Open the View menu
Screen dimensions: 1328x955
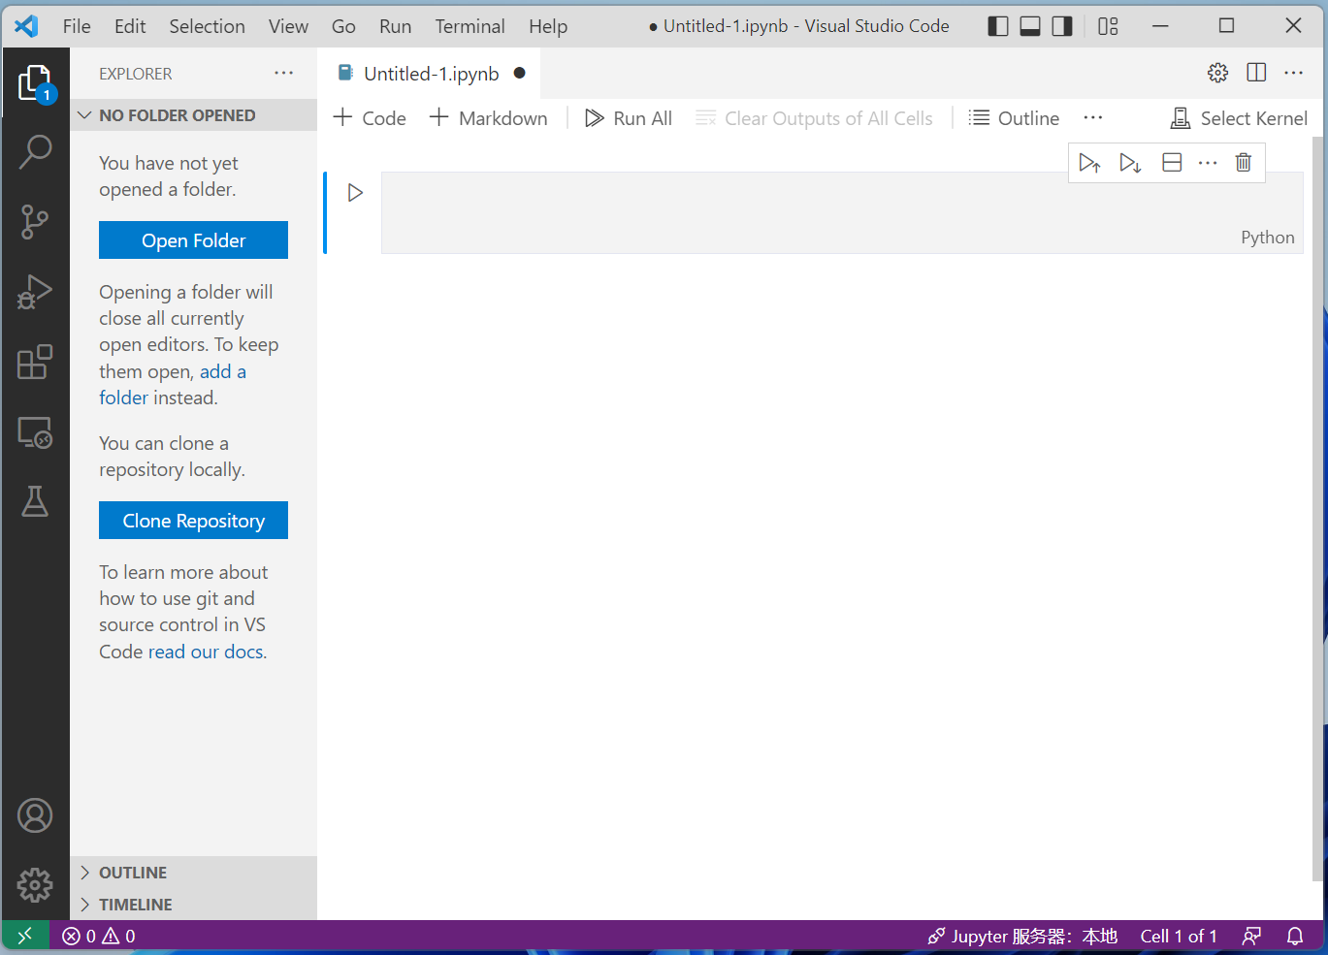coord(288,26)
